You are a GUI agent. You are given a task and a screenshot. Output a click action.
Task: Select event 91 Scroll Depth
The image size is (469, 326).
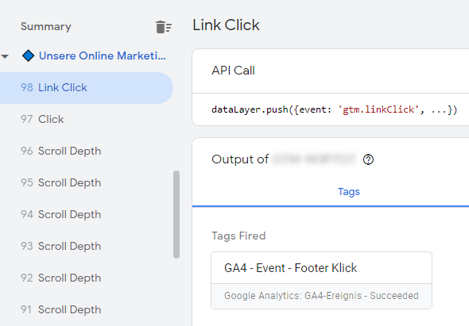60,309
